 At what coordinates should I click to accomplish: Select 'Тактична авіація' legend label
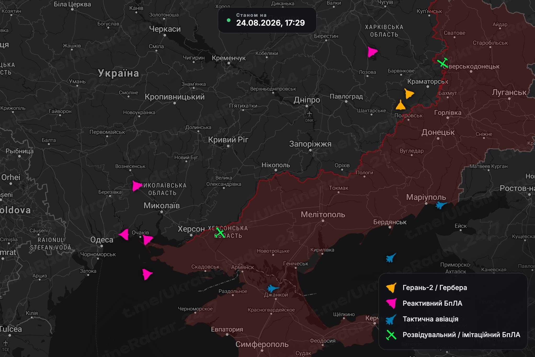pos(430,319)
